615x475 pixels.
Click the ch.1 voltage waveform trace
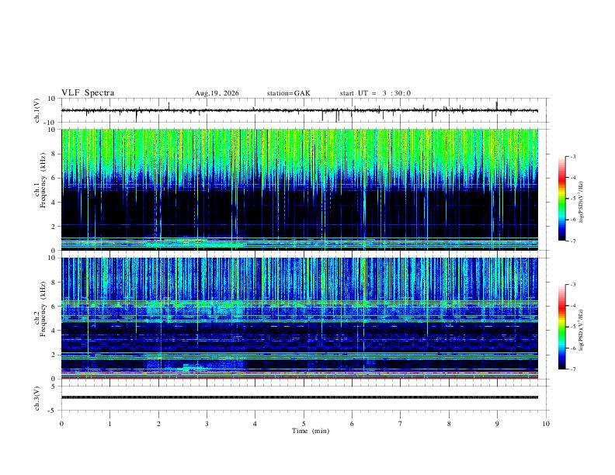pyautogui.click(x=300, y=110)
